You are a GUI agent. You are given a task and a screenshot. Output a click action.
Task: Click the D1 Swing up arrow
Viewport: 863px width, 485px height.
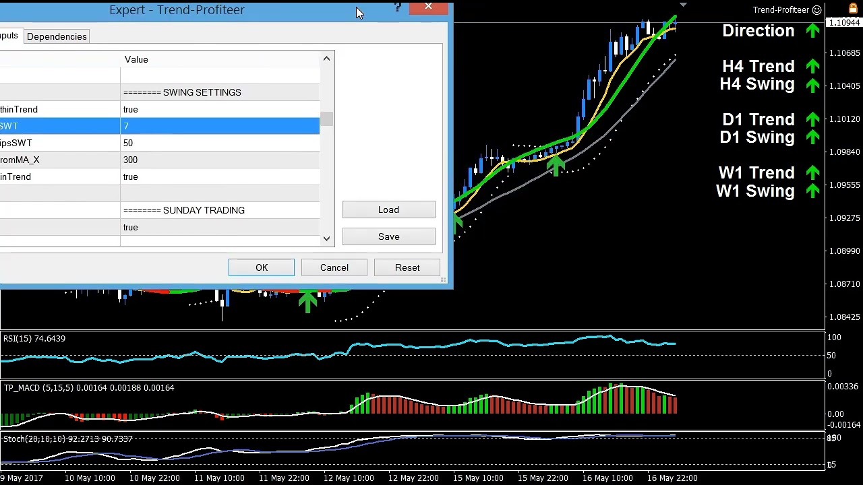pos(812,137)
